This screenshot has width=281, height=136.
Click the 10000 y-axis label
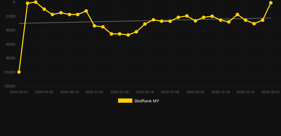point(10,72)
